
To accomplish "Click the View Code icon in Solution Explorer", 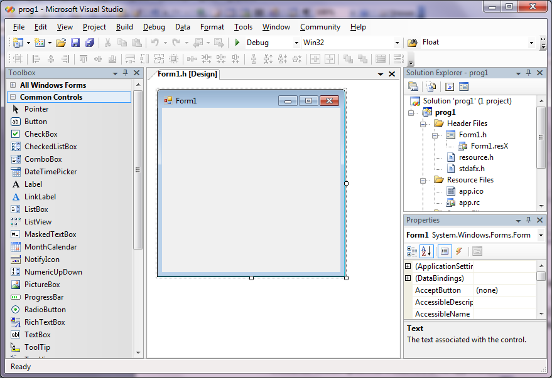I will click(450, 87).
